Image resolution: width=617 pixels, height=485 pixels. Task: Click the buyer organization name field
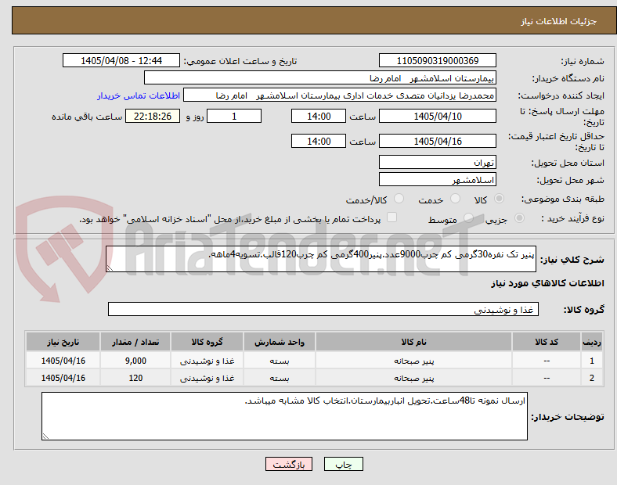(x=320, y=77)
